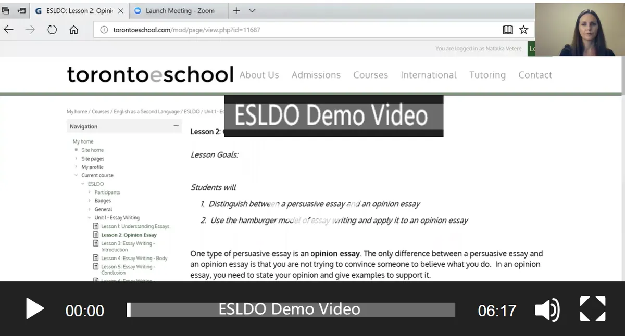Click the refresh icon in the browser
625x336 pixels.
pos(52,30)
